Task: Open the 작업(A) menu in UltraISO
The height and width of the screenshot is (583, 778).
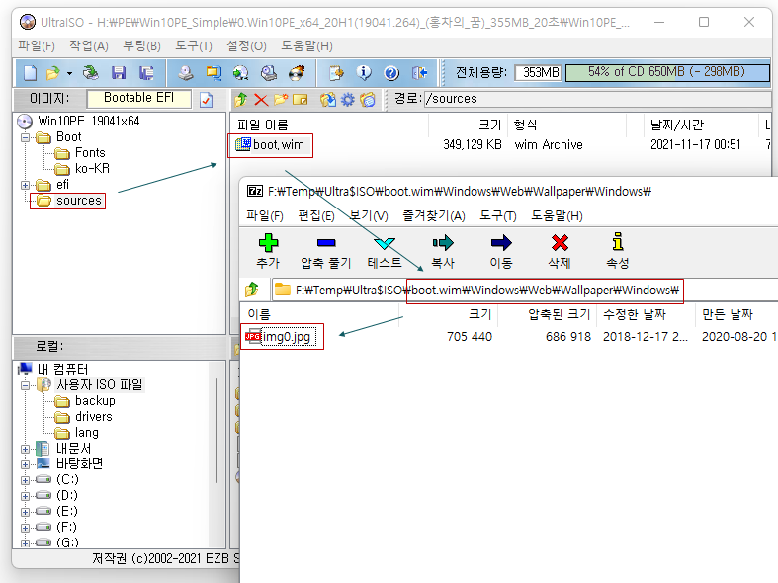Action: point(89,46)
